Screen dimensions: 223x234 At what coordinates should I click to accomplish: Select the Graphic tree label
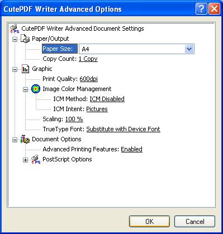[x=42, y=69]
